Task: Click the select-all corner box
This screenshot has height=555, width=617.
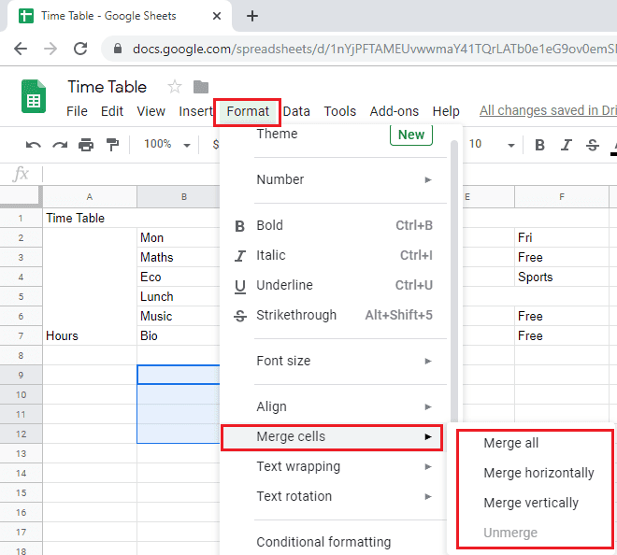Action: 21,196
